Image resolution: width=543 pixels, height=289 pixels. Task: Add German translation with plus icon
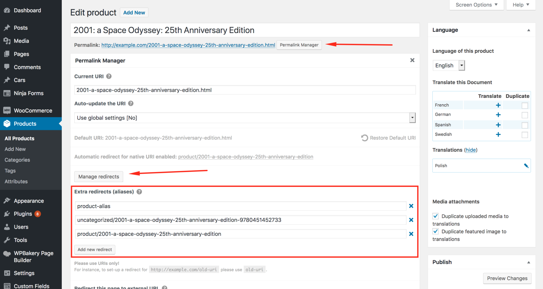[x=498, y=115]
